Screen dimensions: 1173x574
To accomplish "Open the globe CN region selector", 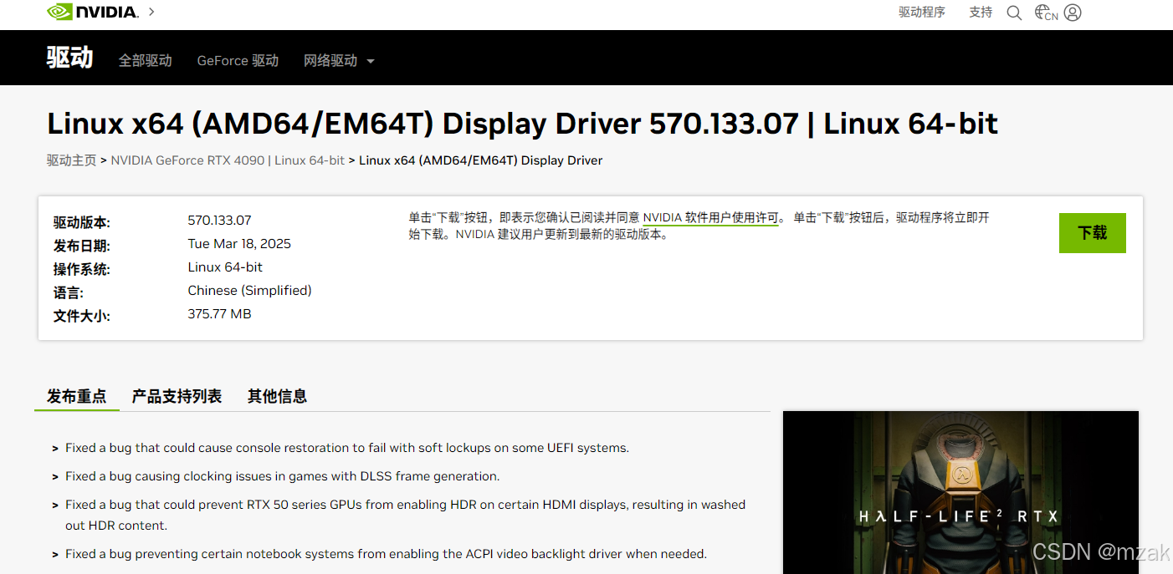I will tap(1046, 13).
